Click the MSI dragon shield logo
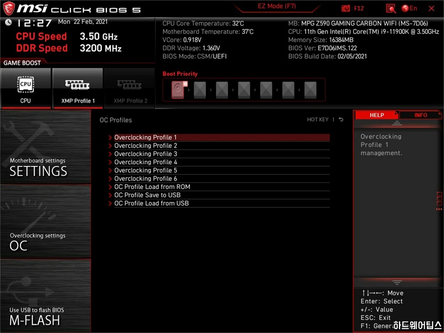This screenshot has width=444, height=333. (9, 9)
